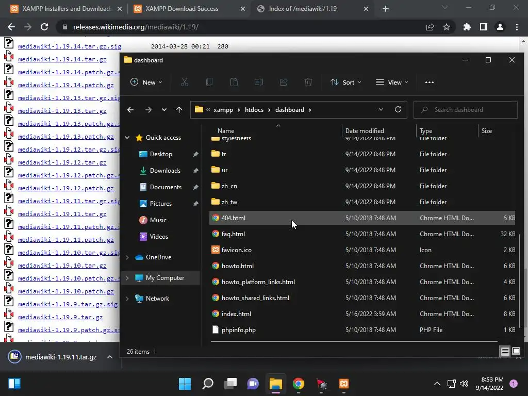Click the Cut scissors icon in Explorer toolbar
This screenshot has width=528, height=396.
click(184, 82)
